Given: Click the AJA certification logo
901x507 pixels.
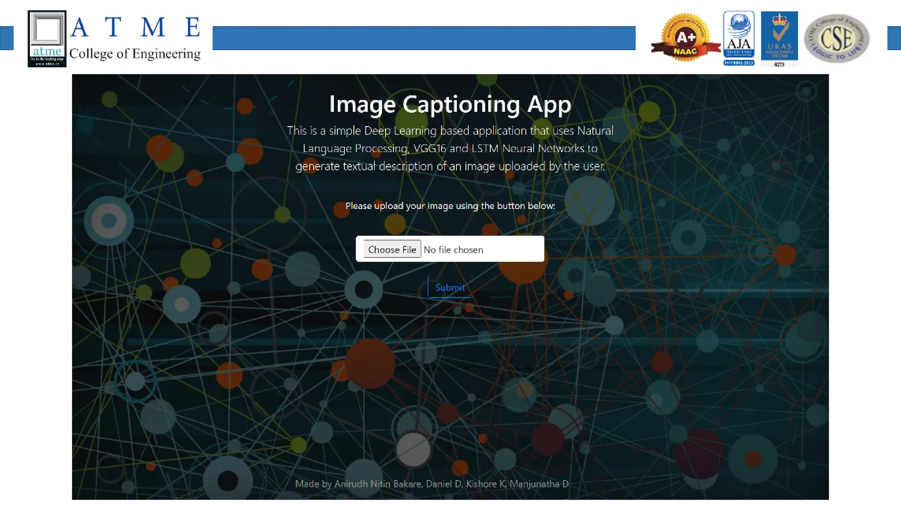Looking at the screenshot, I should click(739, 34).
